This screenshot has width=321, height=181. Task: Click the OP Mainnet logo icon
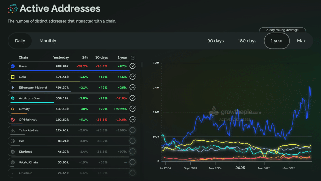[13, 120]
